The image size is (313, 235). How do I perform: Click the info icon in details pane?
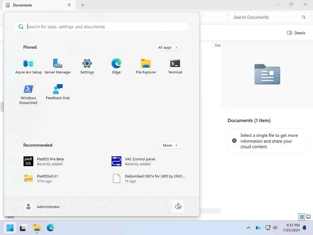(x=234, y=141)
